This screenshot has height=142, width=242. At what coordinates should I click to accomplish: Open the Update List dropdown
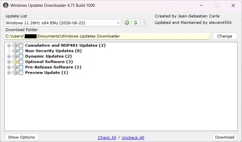tap(63, 23)
